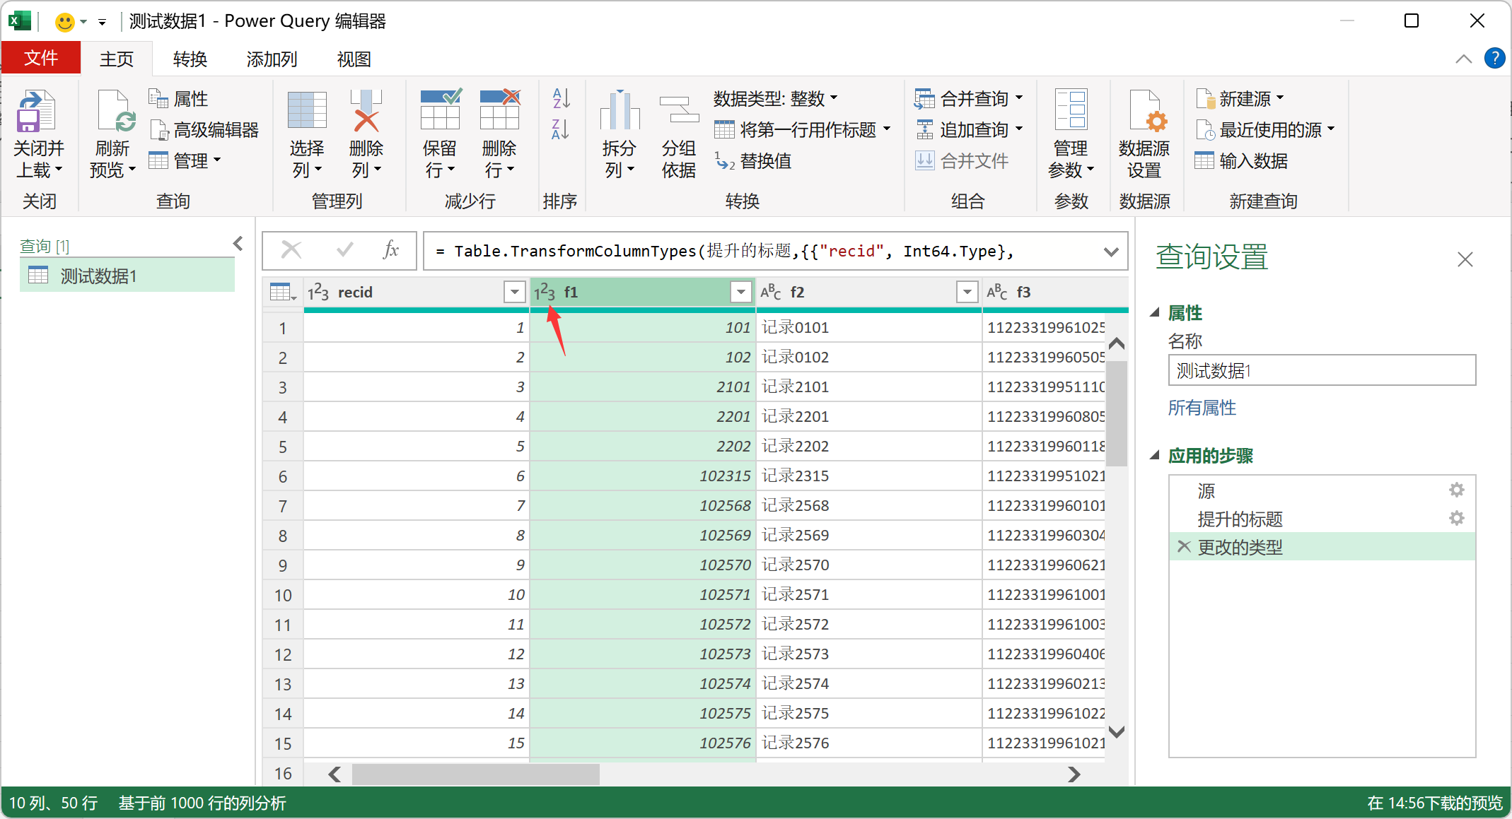Collapse the Properties (属性) section triangle
The width and height of the screenshot is (1512, 819).
pos(1155,312)
